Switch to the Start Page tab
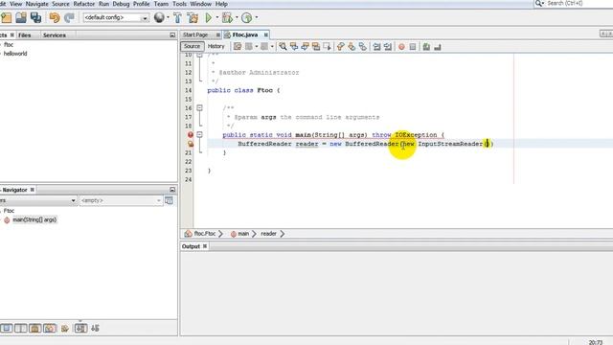 (195, 34)
